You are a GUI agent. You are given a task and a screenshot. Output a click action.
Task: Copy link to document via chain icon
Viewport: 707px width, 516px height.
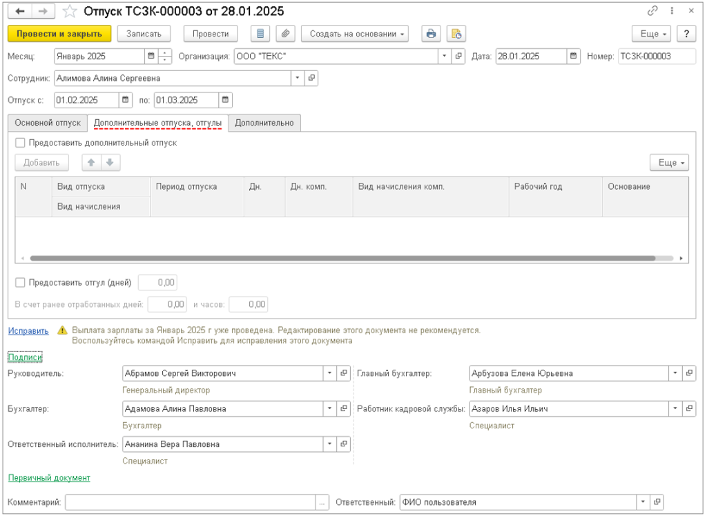click(652, 12)
